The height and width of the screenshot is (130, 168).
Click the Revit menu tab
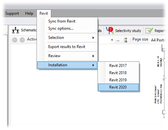pos(44,13)
